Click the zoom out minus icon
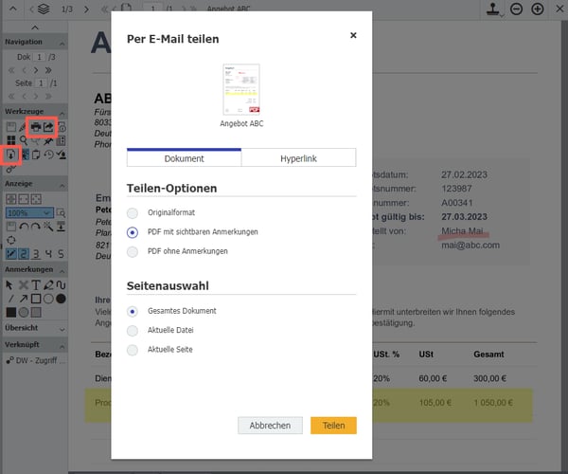 (517, 9)
